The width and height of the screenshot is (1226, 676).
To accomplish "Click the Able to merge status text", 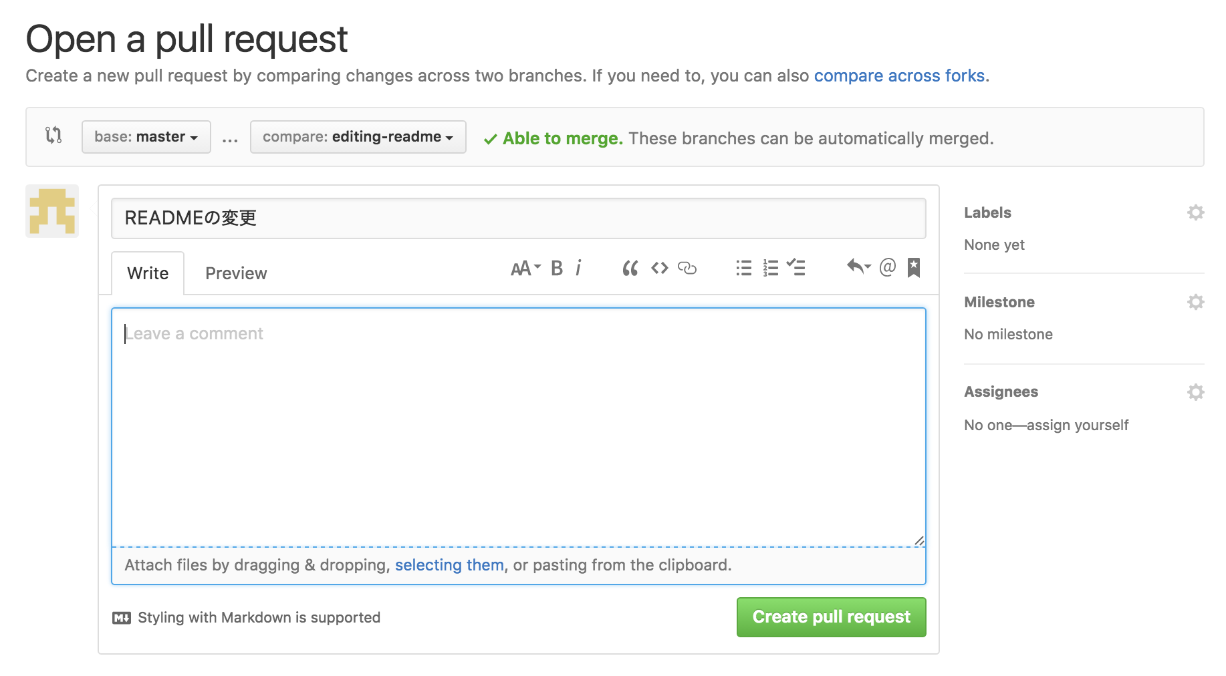I will click(562, 138).
